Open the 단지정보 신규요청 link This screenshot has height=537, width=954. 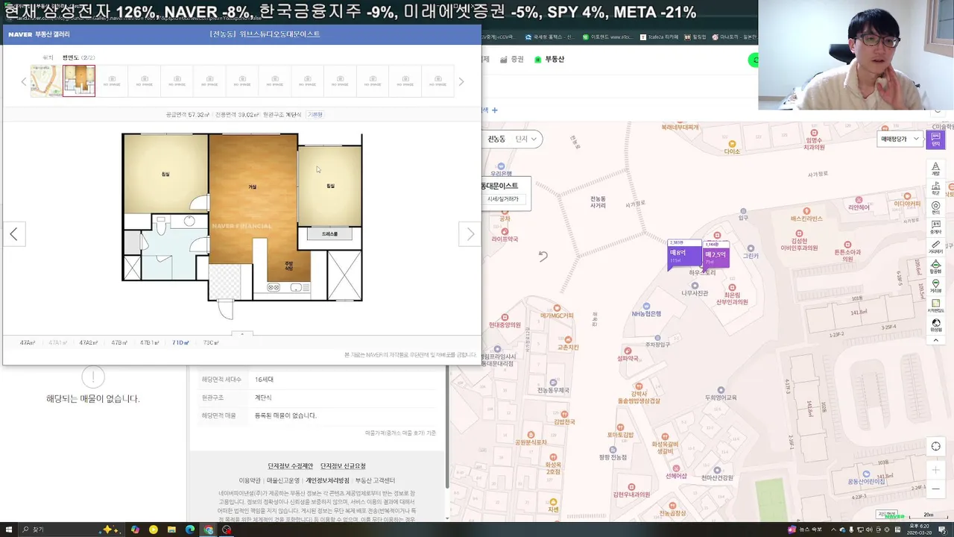(x=343, y=466)
